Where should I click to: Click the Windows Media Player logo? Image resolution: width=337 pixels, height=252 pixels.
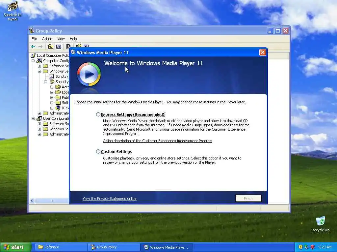(x=89, y=74)
